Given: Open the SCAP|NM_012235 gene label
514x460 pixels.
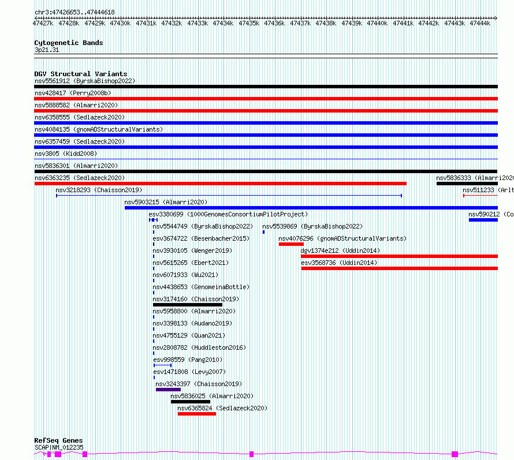Looking at the screenshot, I should coord(59,447).
